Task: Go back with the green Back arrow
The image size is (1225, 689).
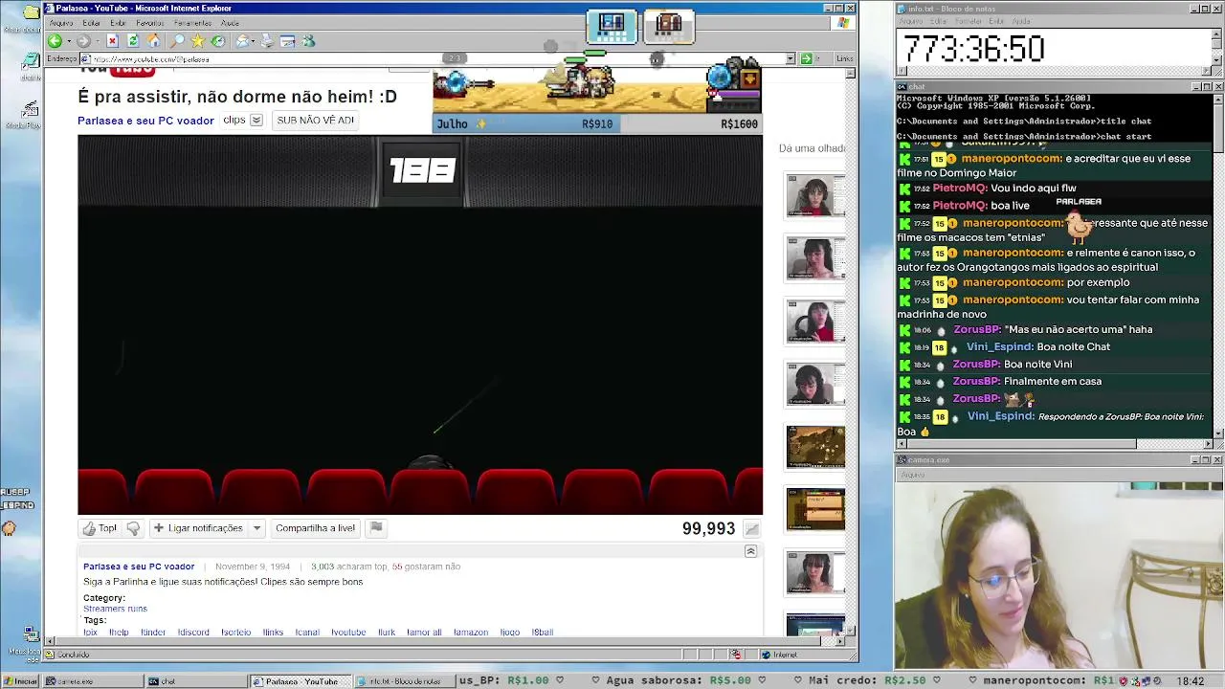Action: pos(55,41)
